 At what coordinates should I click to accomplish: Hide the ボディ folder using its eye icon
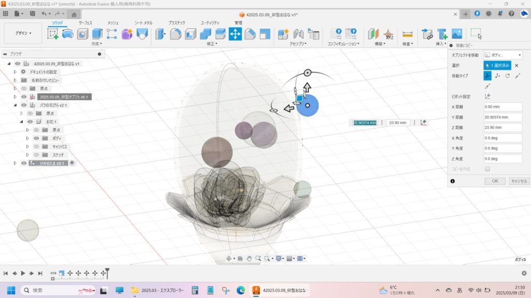(x=36, y=138)
